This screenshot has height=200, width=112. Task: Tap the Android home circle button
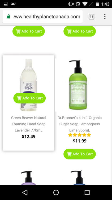tap(56, 192)
